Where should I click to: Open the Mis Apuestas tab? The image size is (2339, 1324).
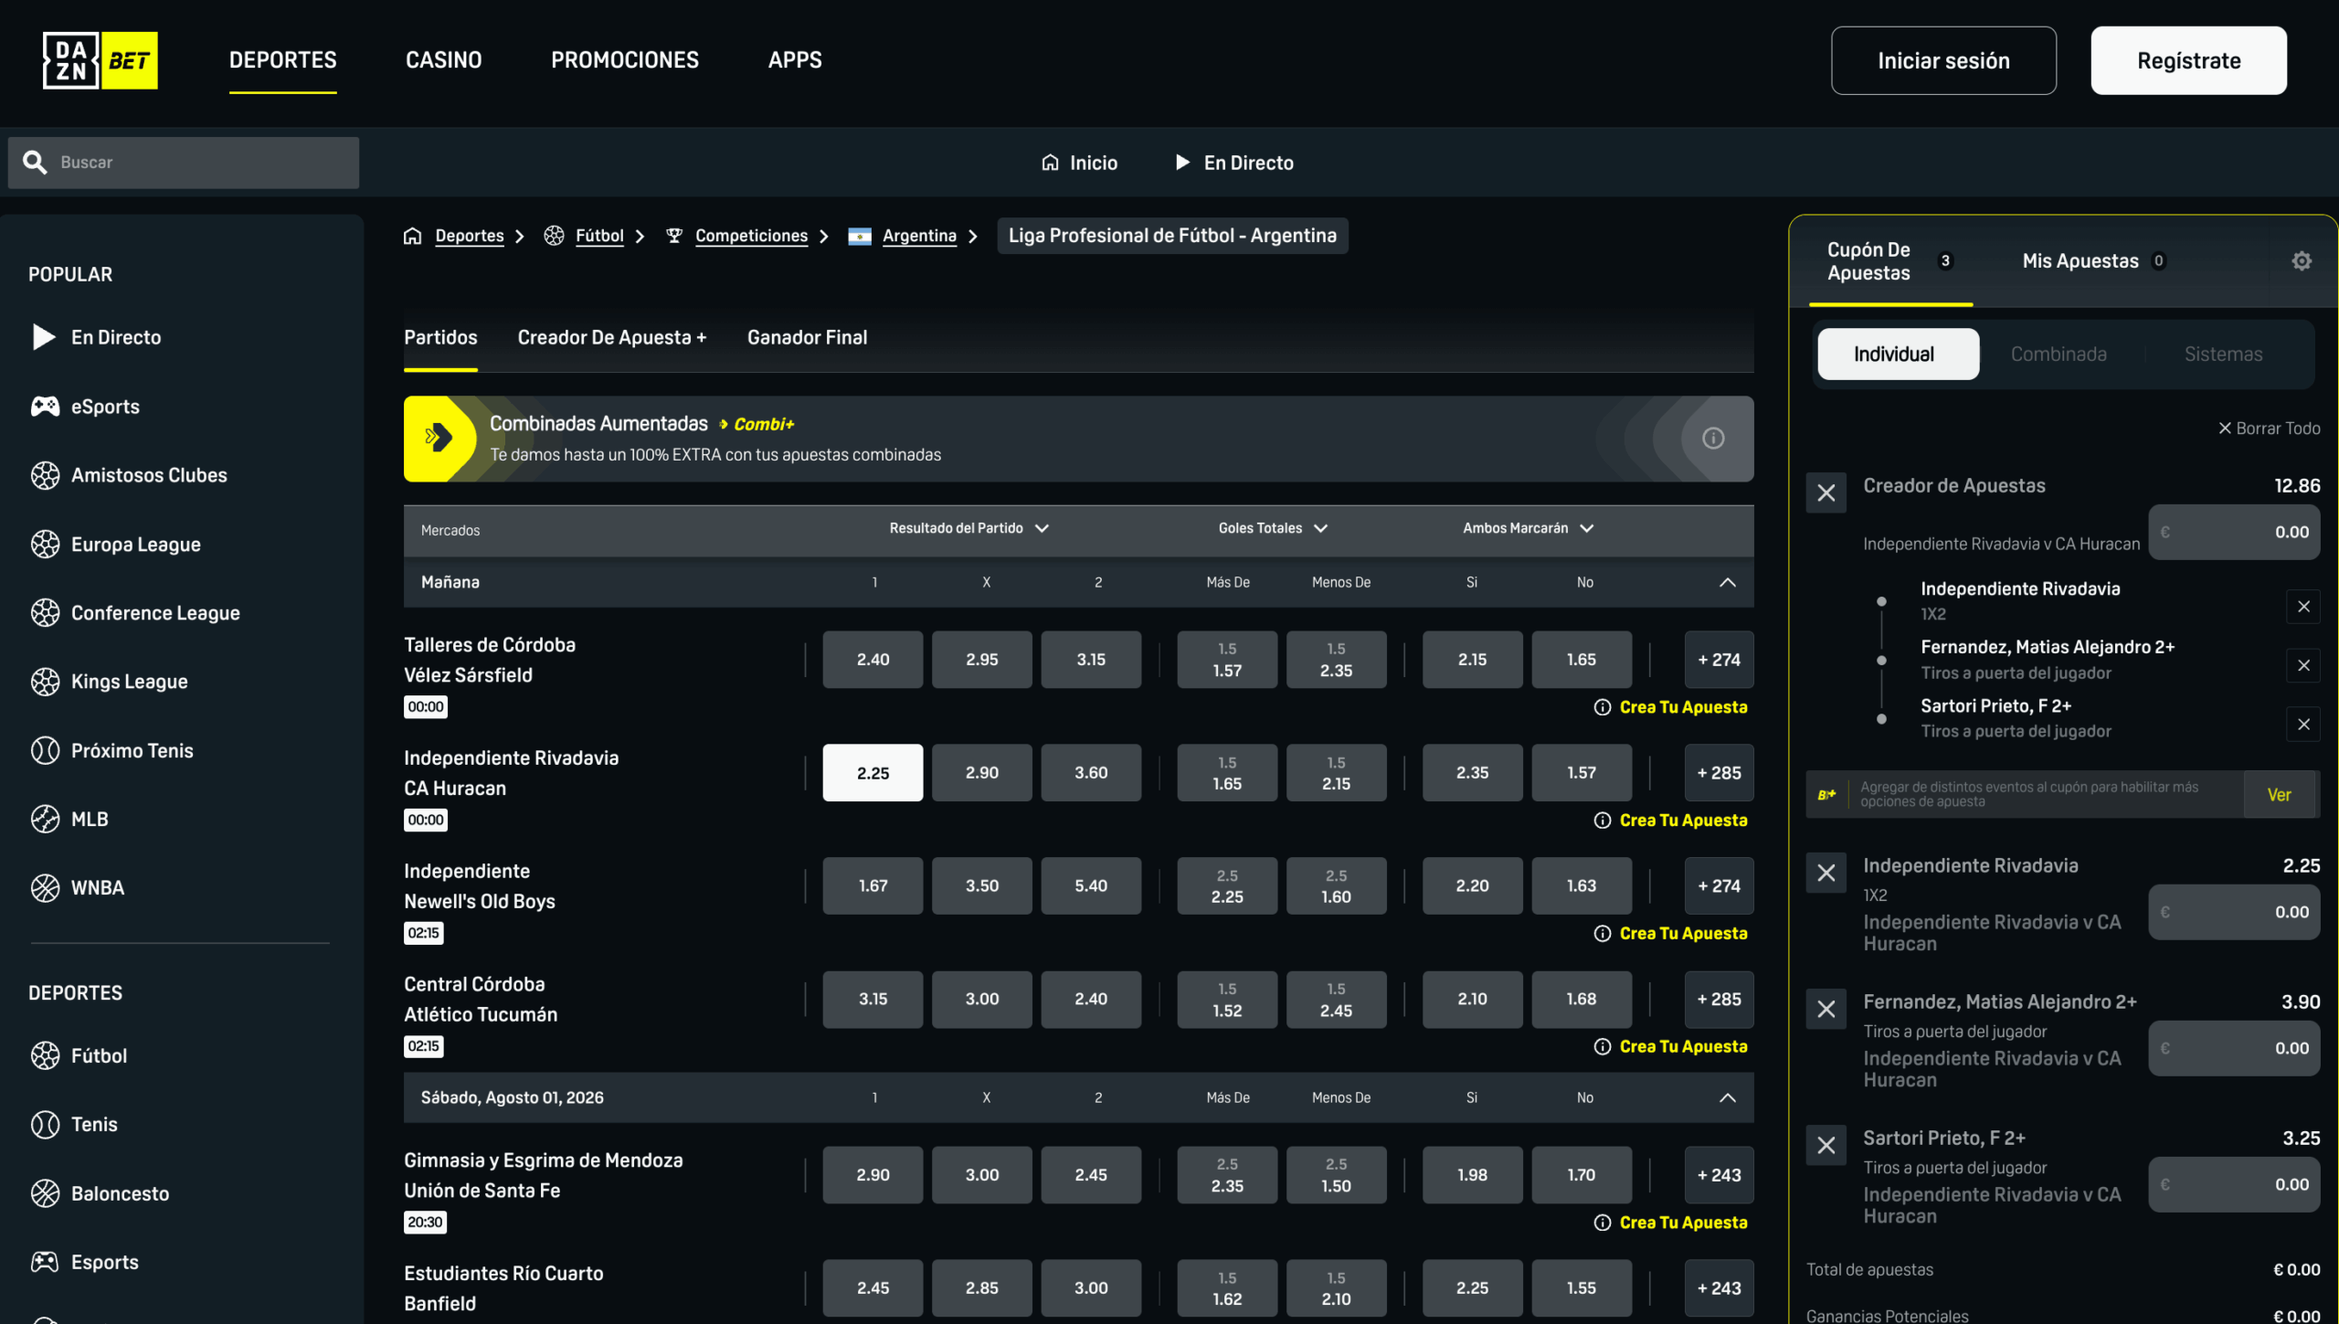pyautogui.click(x=2093, y=261)
